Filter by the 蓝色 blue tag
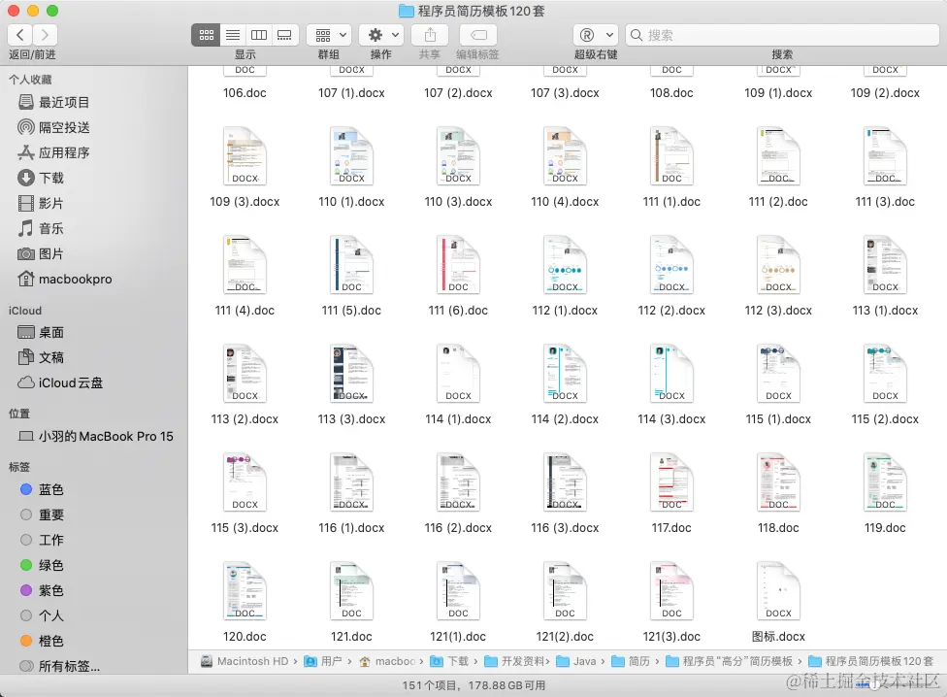The image size is (947, 697). (x=42, y=489)
